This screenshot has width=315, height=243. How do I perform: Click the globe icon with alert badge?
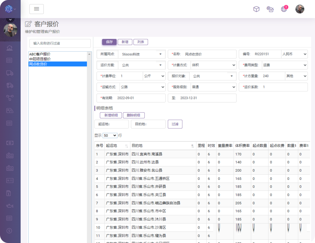pos(284,9)
